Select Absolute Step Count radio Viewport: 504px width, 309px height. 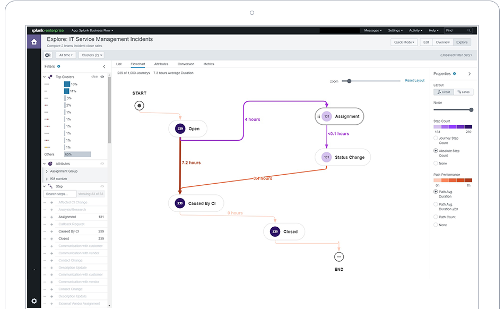[x=436, y=151]
